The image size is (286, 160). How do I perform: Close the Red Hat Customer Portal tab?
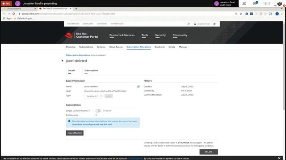pyautogui.click(x=71, y=9)
